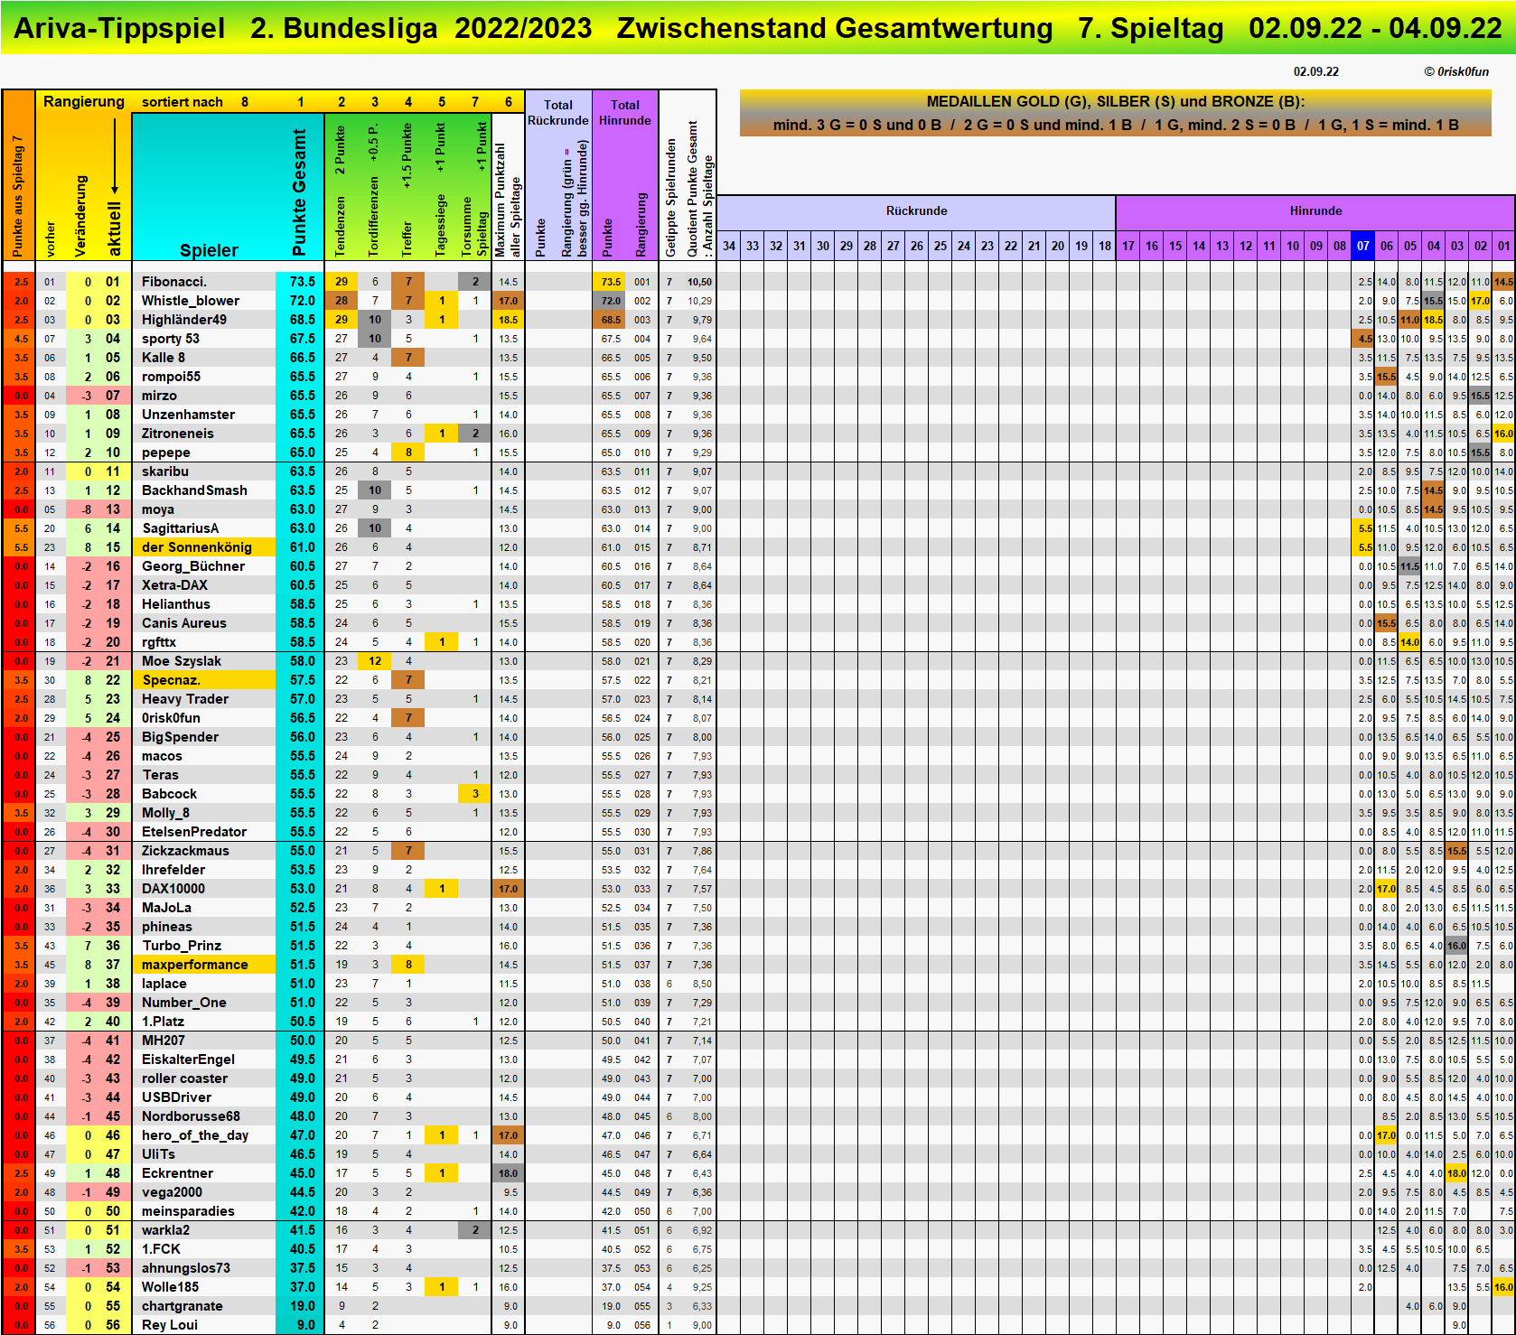The image size is (1516, 1335).
Task: Select player meinsparadies
Action: (188, 1211)
